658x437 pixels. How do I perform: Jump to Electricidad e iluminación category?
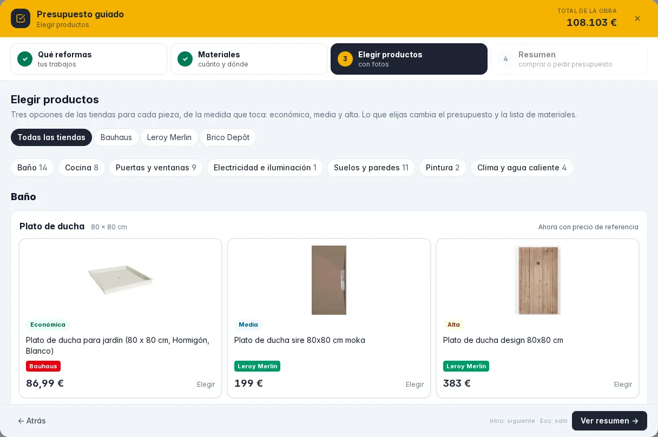(265, 168)
